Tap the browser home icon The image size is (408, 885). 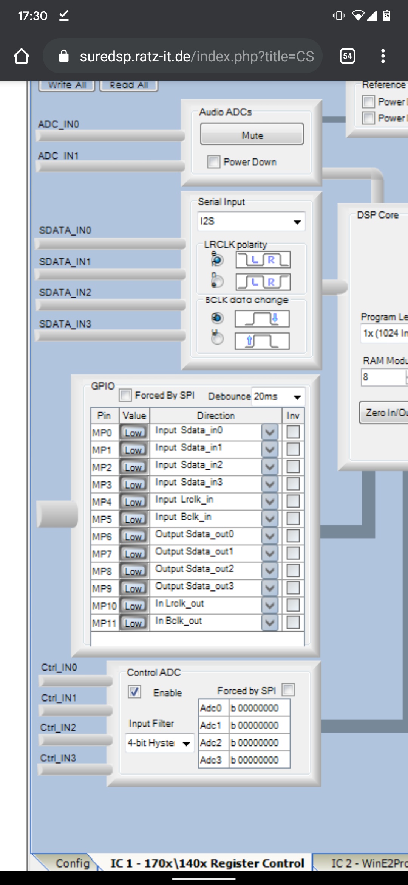click(x=22, y=56)
